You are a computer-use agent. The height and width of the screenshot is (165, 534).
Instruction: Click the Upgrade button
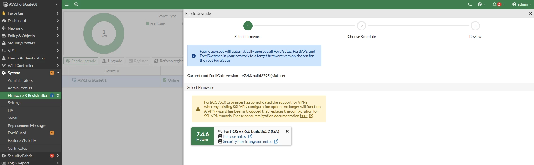tap(112, 61)
